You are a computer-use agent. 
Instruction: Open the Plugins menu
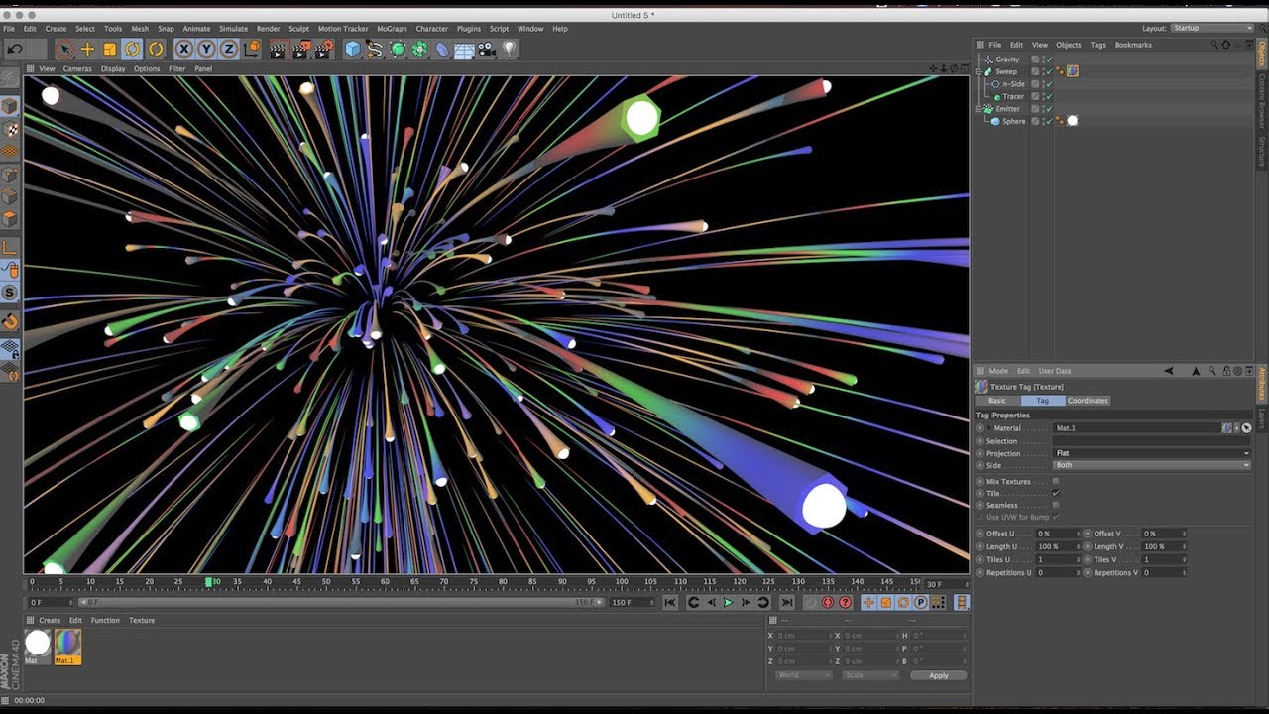tap(469, 29)
